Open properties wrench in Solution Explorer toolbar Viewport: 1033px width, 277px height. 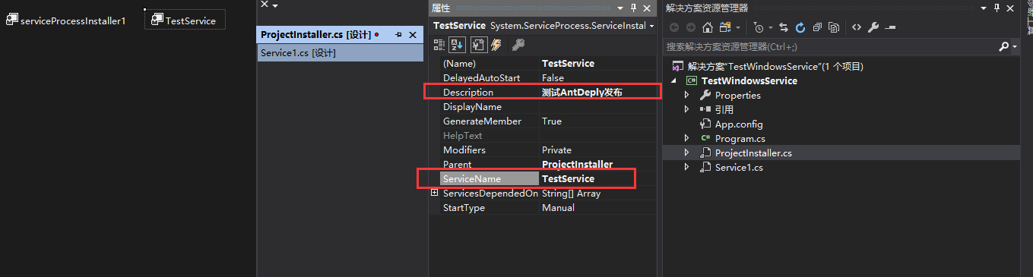873,27
